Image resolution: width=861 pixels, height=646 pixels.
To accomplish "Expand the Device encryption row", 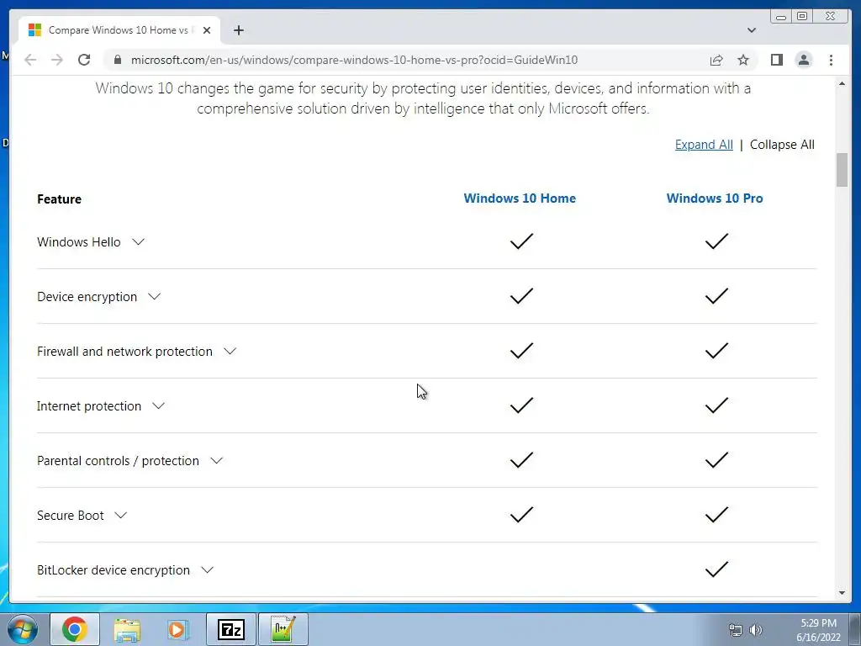I will (155, 297).
